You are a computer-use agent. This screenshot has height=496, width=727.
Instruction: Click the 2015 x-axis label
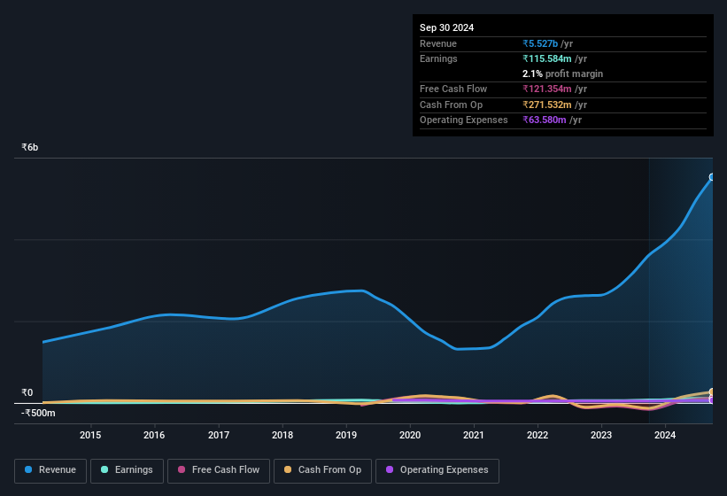pos(90,435)
